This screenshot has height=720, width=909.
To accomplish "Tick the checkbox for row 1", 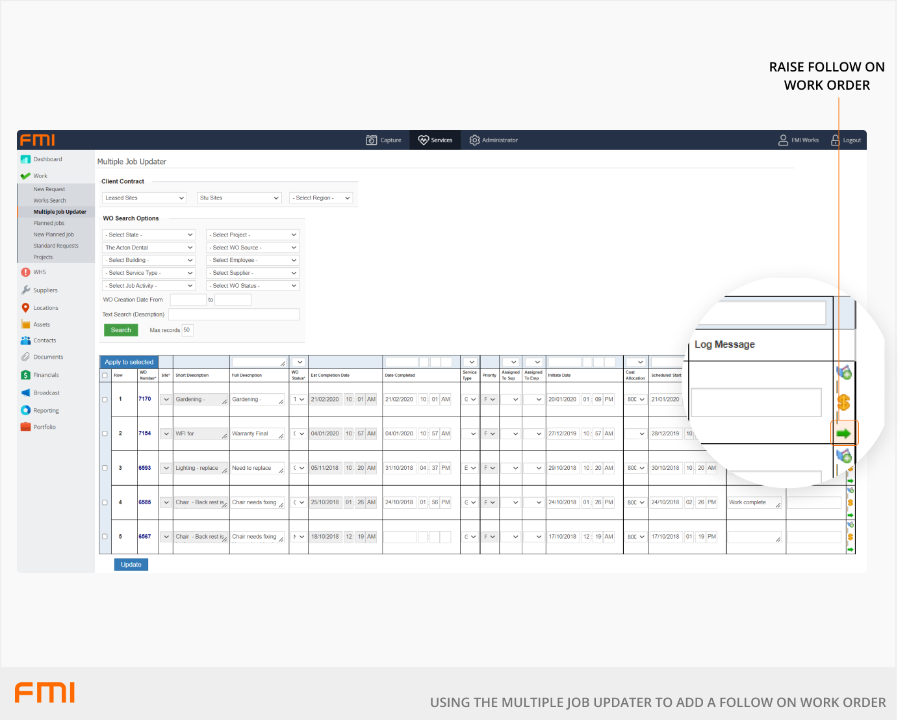I will pyautogui.click(x=105, y=400).
